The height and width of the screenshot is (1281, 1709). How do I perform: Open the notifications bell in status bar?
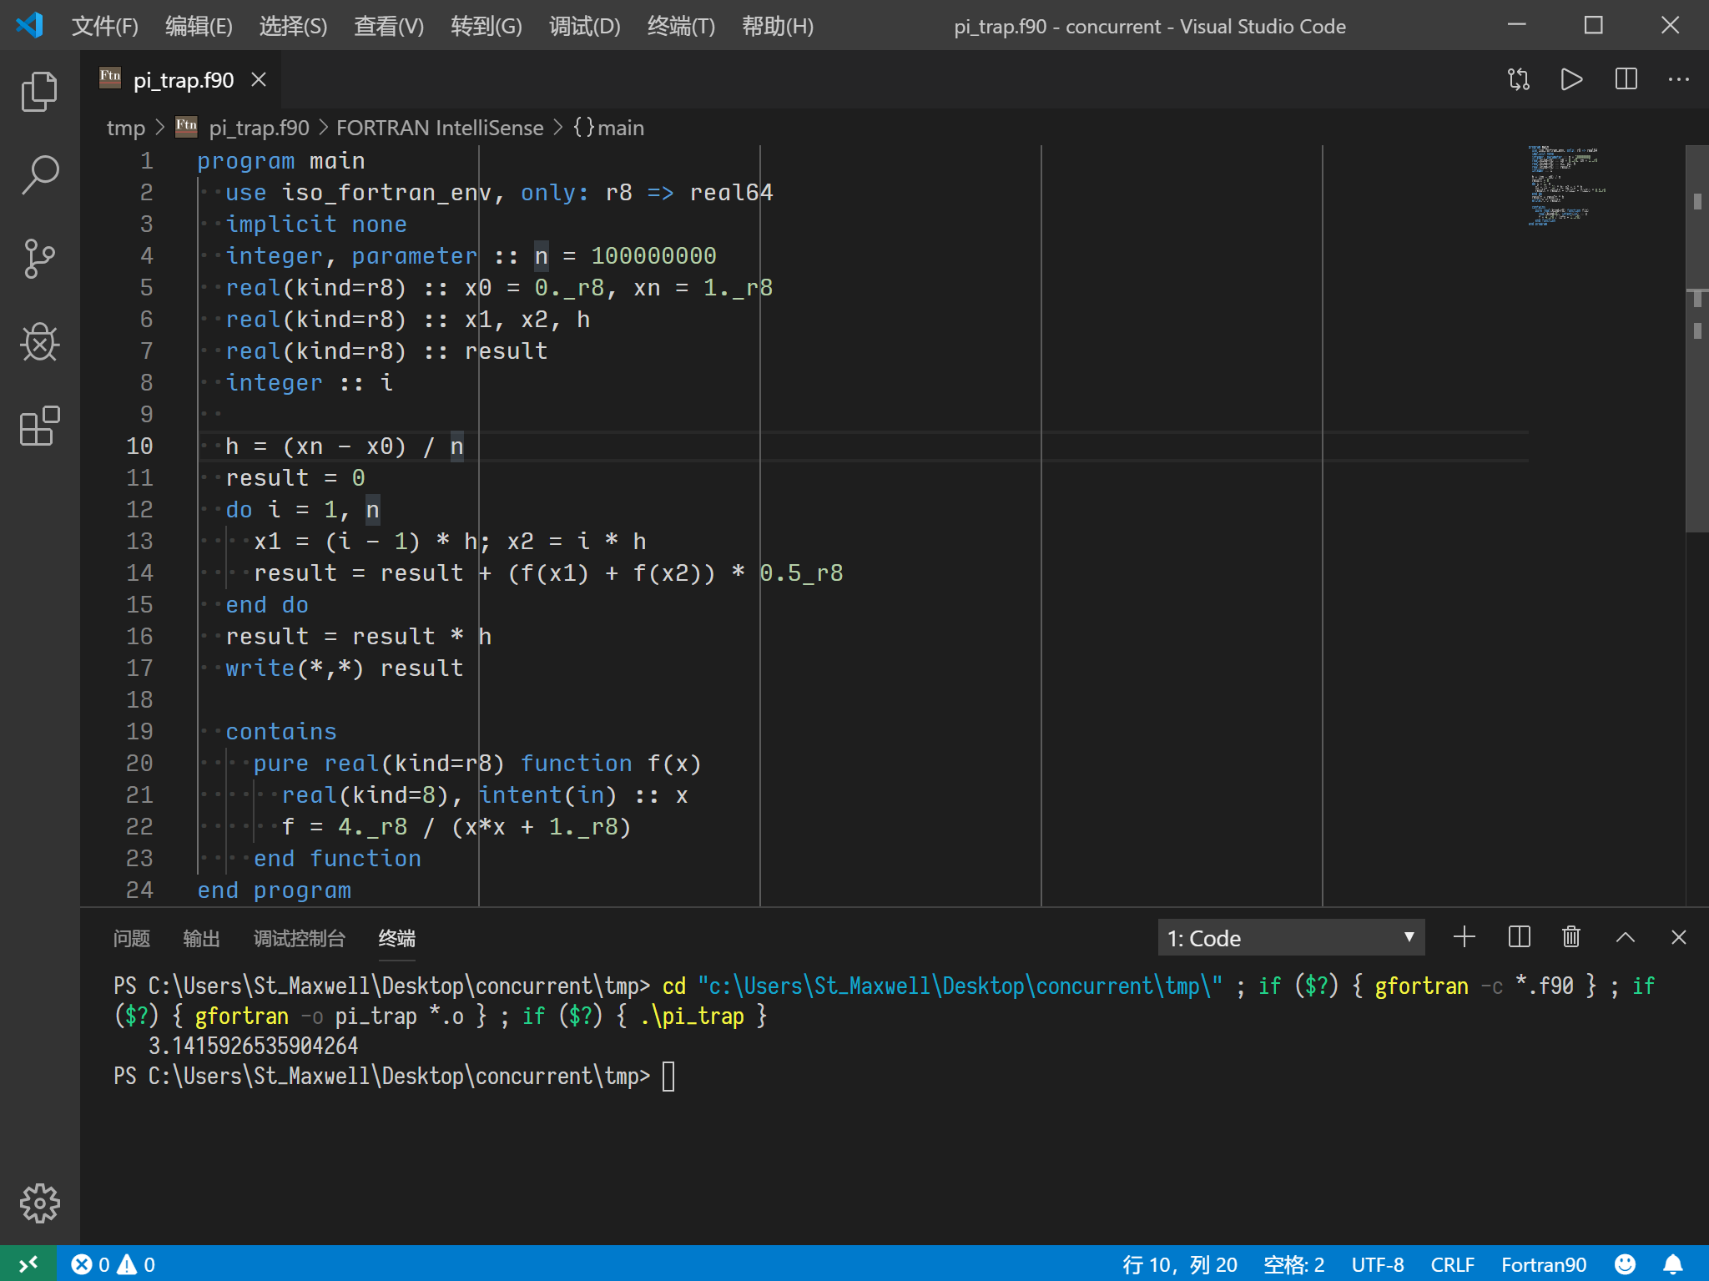[1672, 1264]
